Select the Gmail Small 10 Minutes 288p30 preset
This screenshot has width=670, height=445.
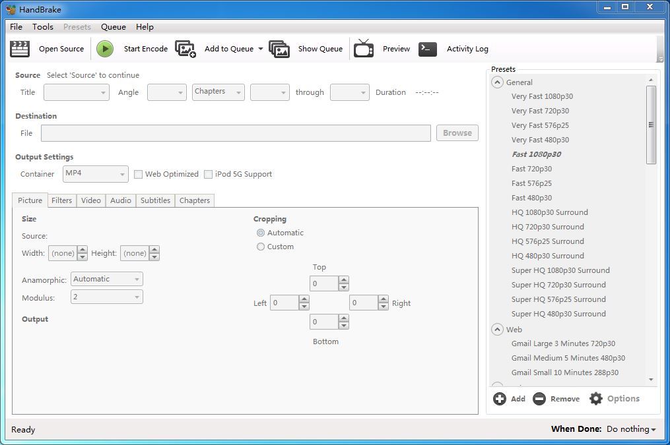pos(565,372)
